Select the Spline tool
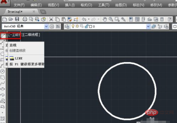 (3, 83)
